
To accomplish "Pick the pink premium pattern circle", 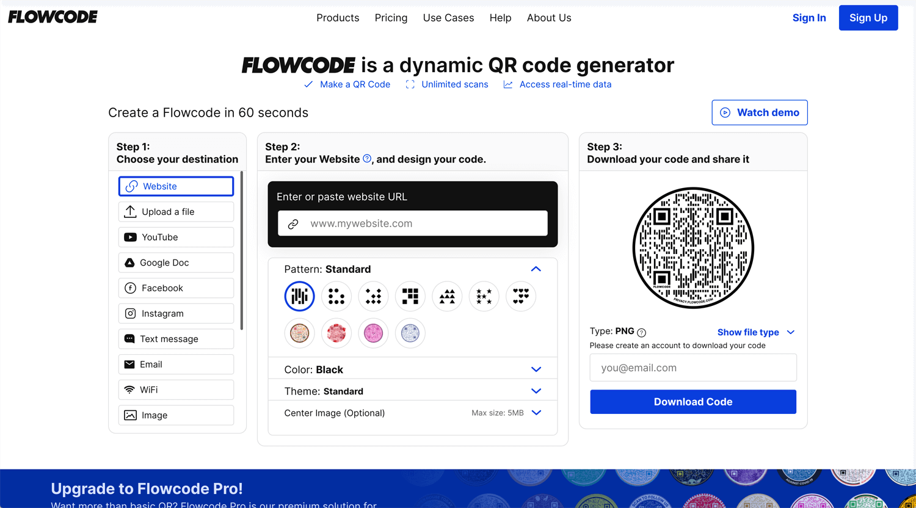I will [x=373, y=333].
